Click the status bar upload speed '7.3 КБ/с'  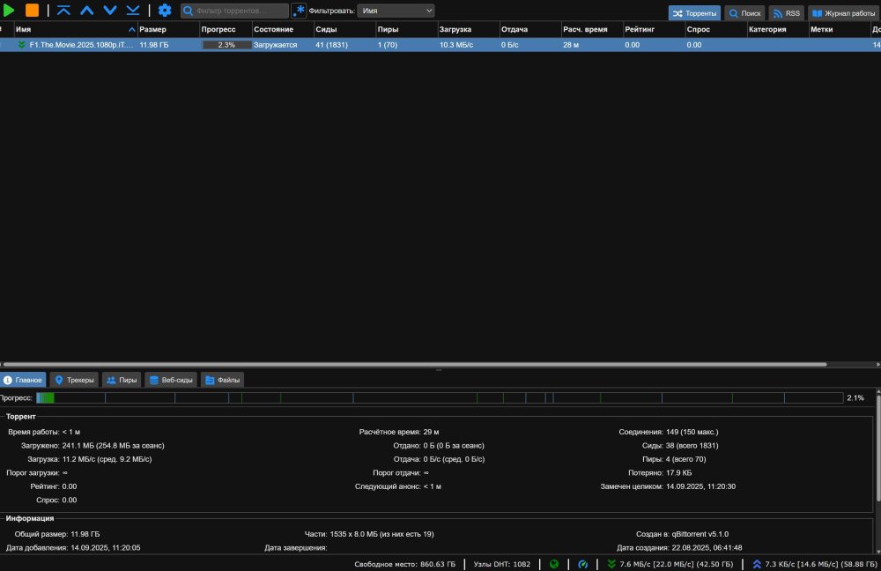pyautogui.click(x=815, y=564)
